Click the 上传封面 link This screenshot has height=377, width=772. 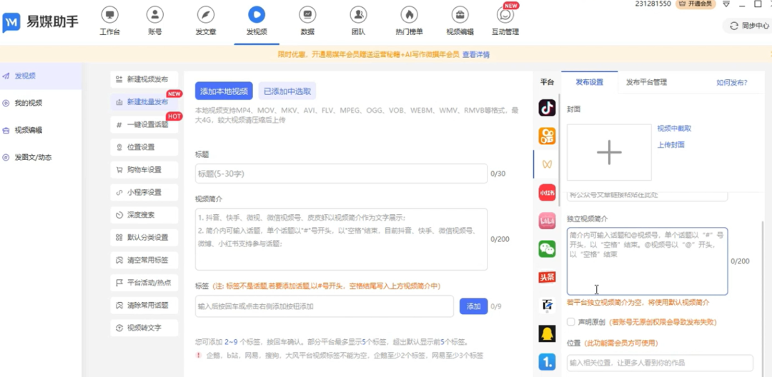pos(670,144)
